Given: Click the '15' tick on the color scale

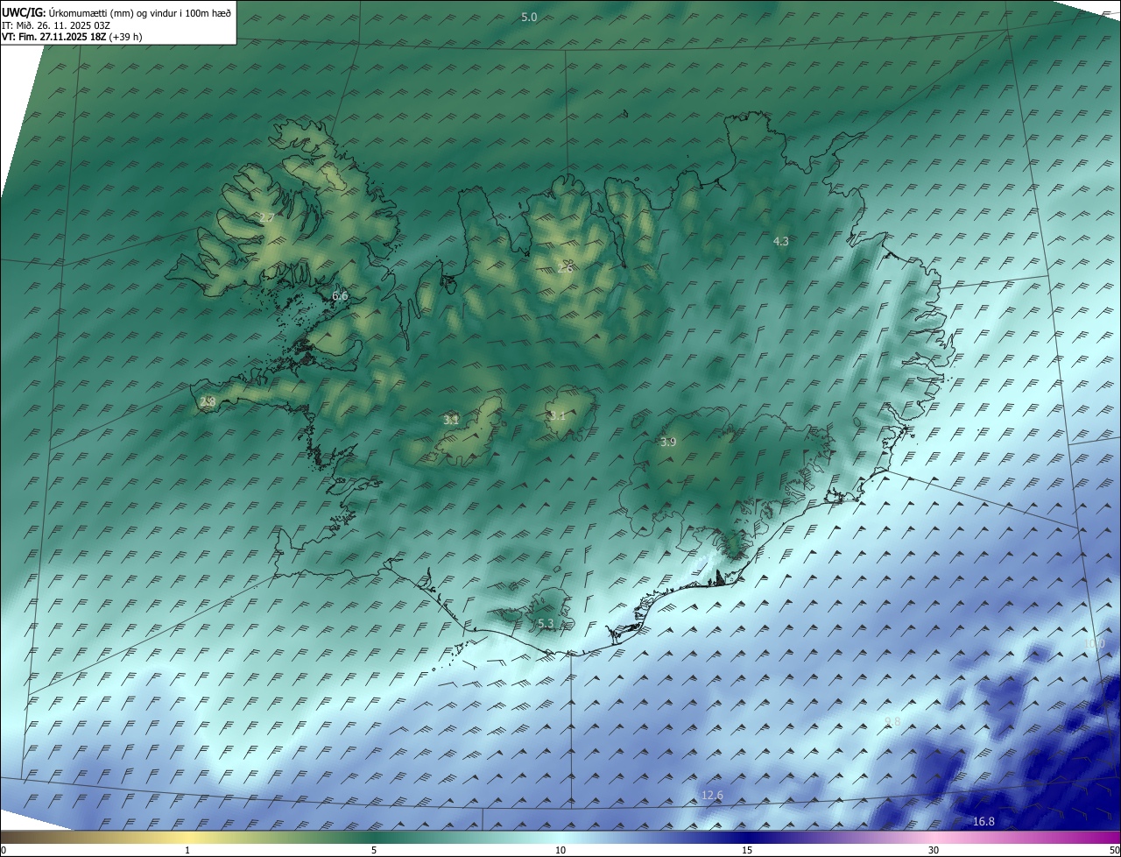Looking at the screenshot, I should click(747, 850).
